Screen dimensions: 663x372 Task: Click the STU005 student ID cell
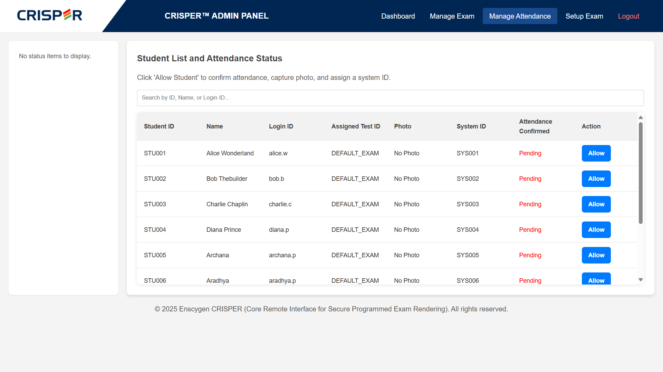(x=155, y=255)
